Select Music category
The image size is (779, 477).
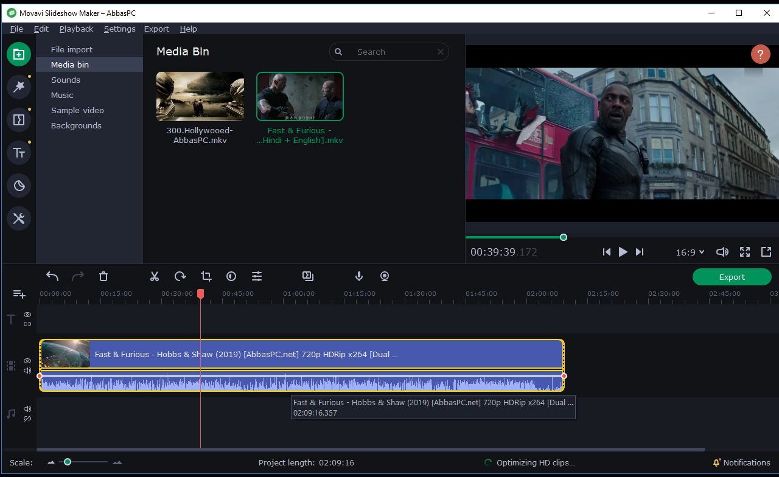pyautogui.click(x=89, y=95)
